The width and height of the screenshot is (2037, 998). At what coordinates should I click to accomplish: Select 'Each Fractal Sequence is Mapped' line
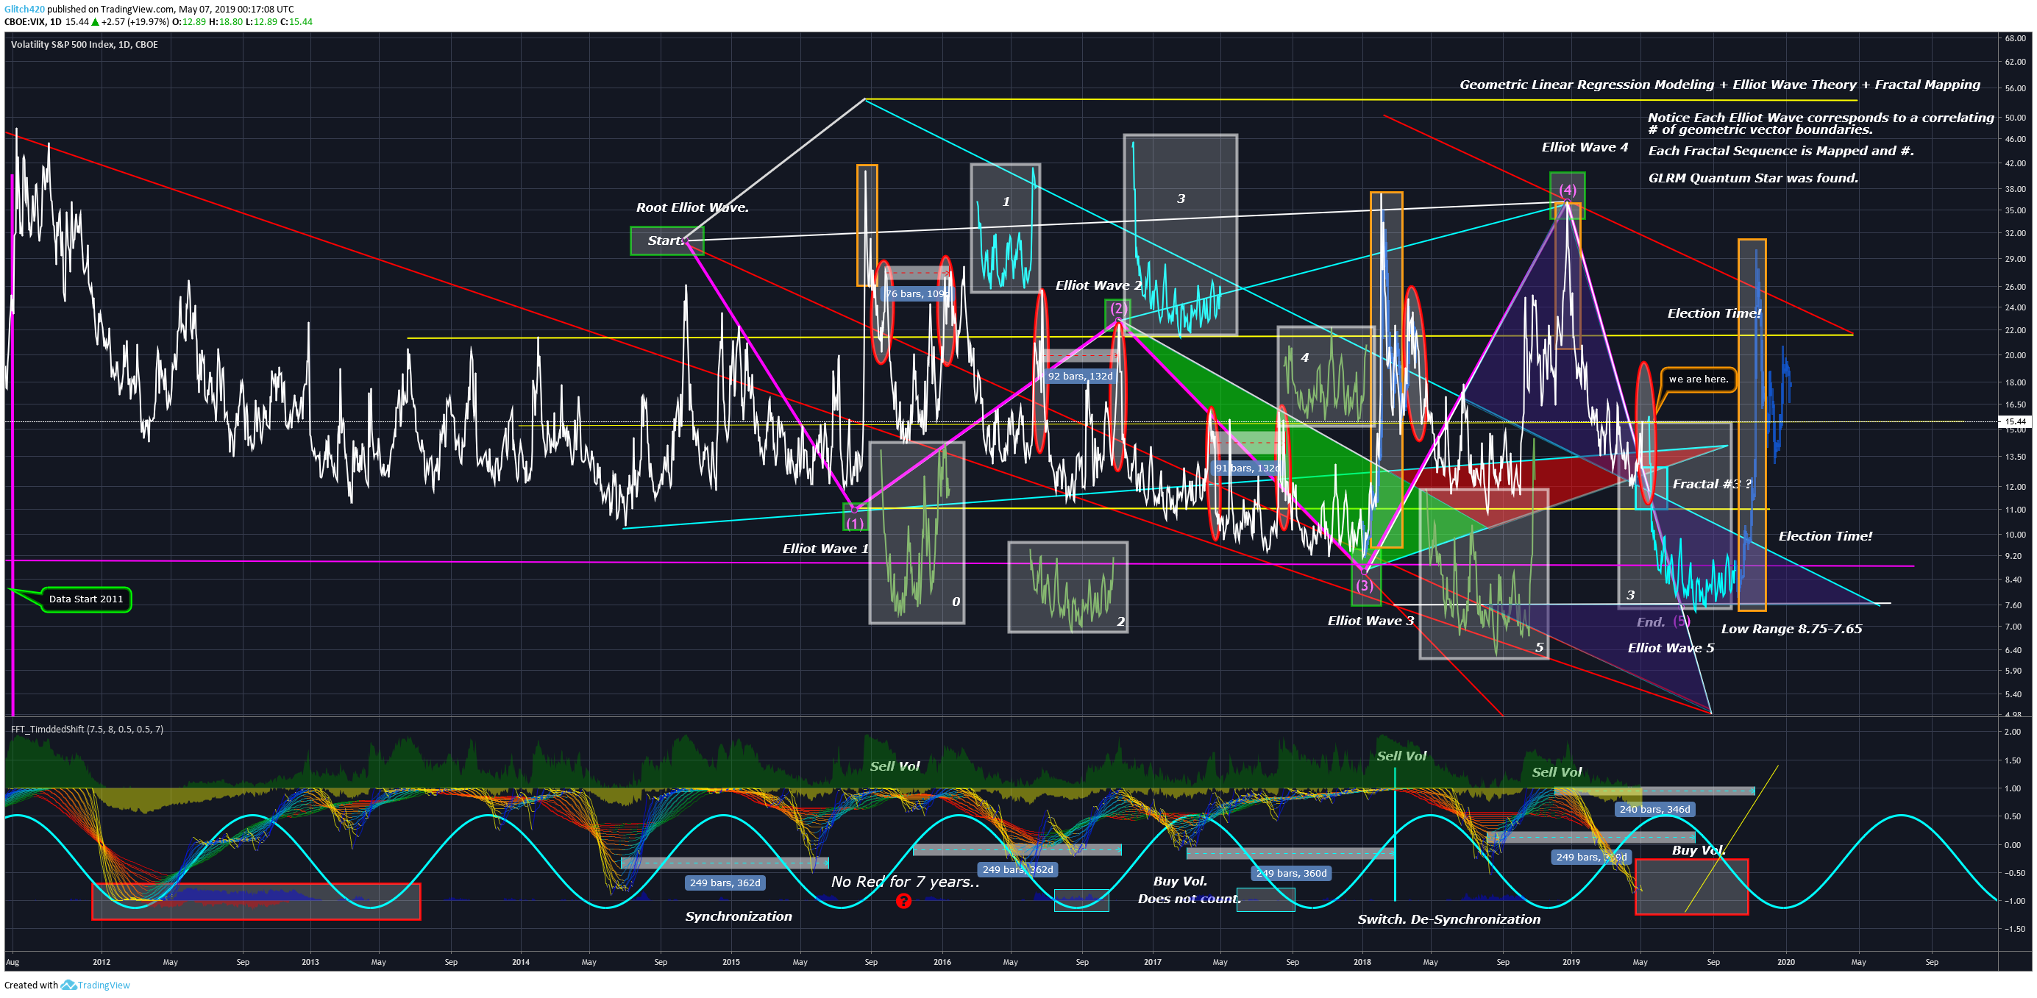coord(1781,150)
